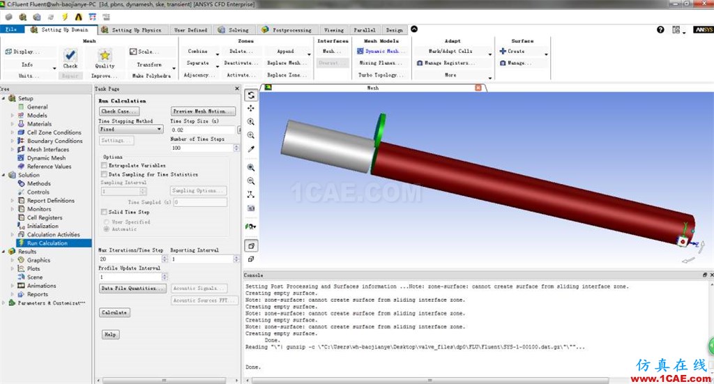This screenshot has height=384, width=714.
Task: Select the probe tool
Action: click(251, 149)
